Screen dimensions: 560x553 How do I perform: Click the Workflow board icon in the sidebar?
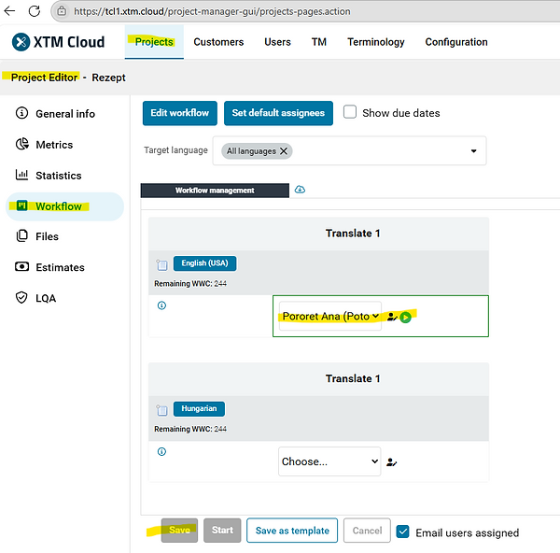(x=21, y=206)
